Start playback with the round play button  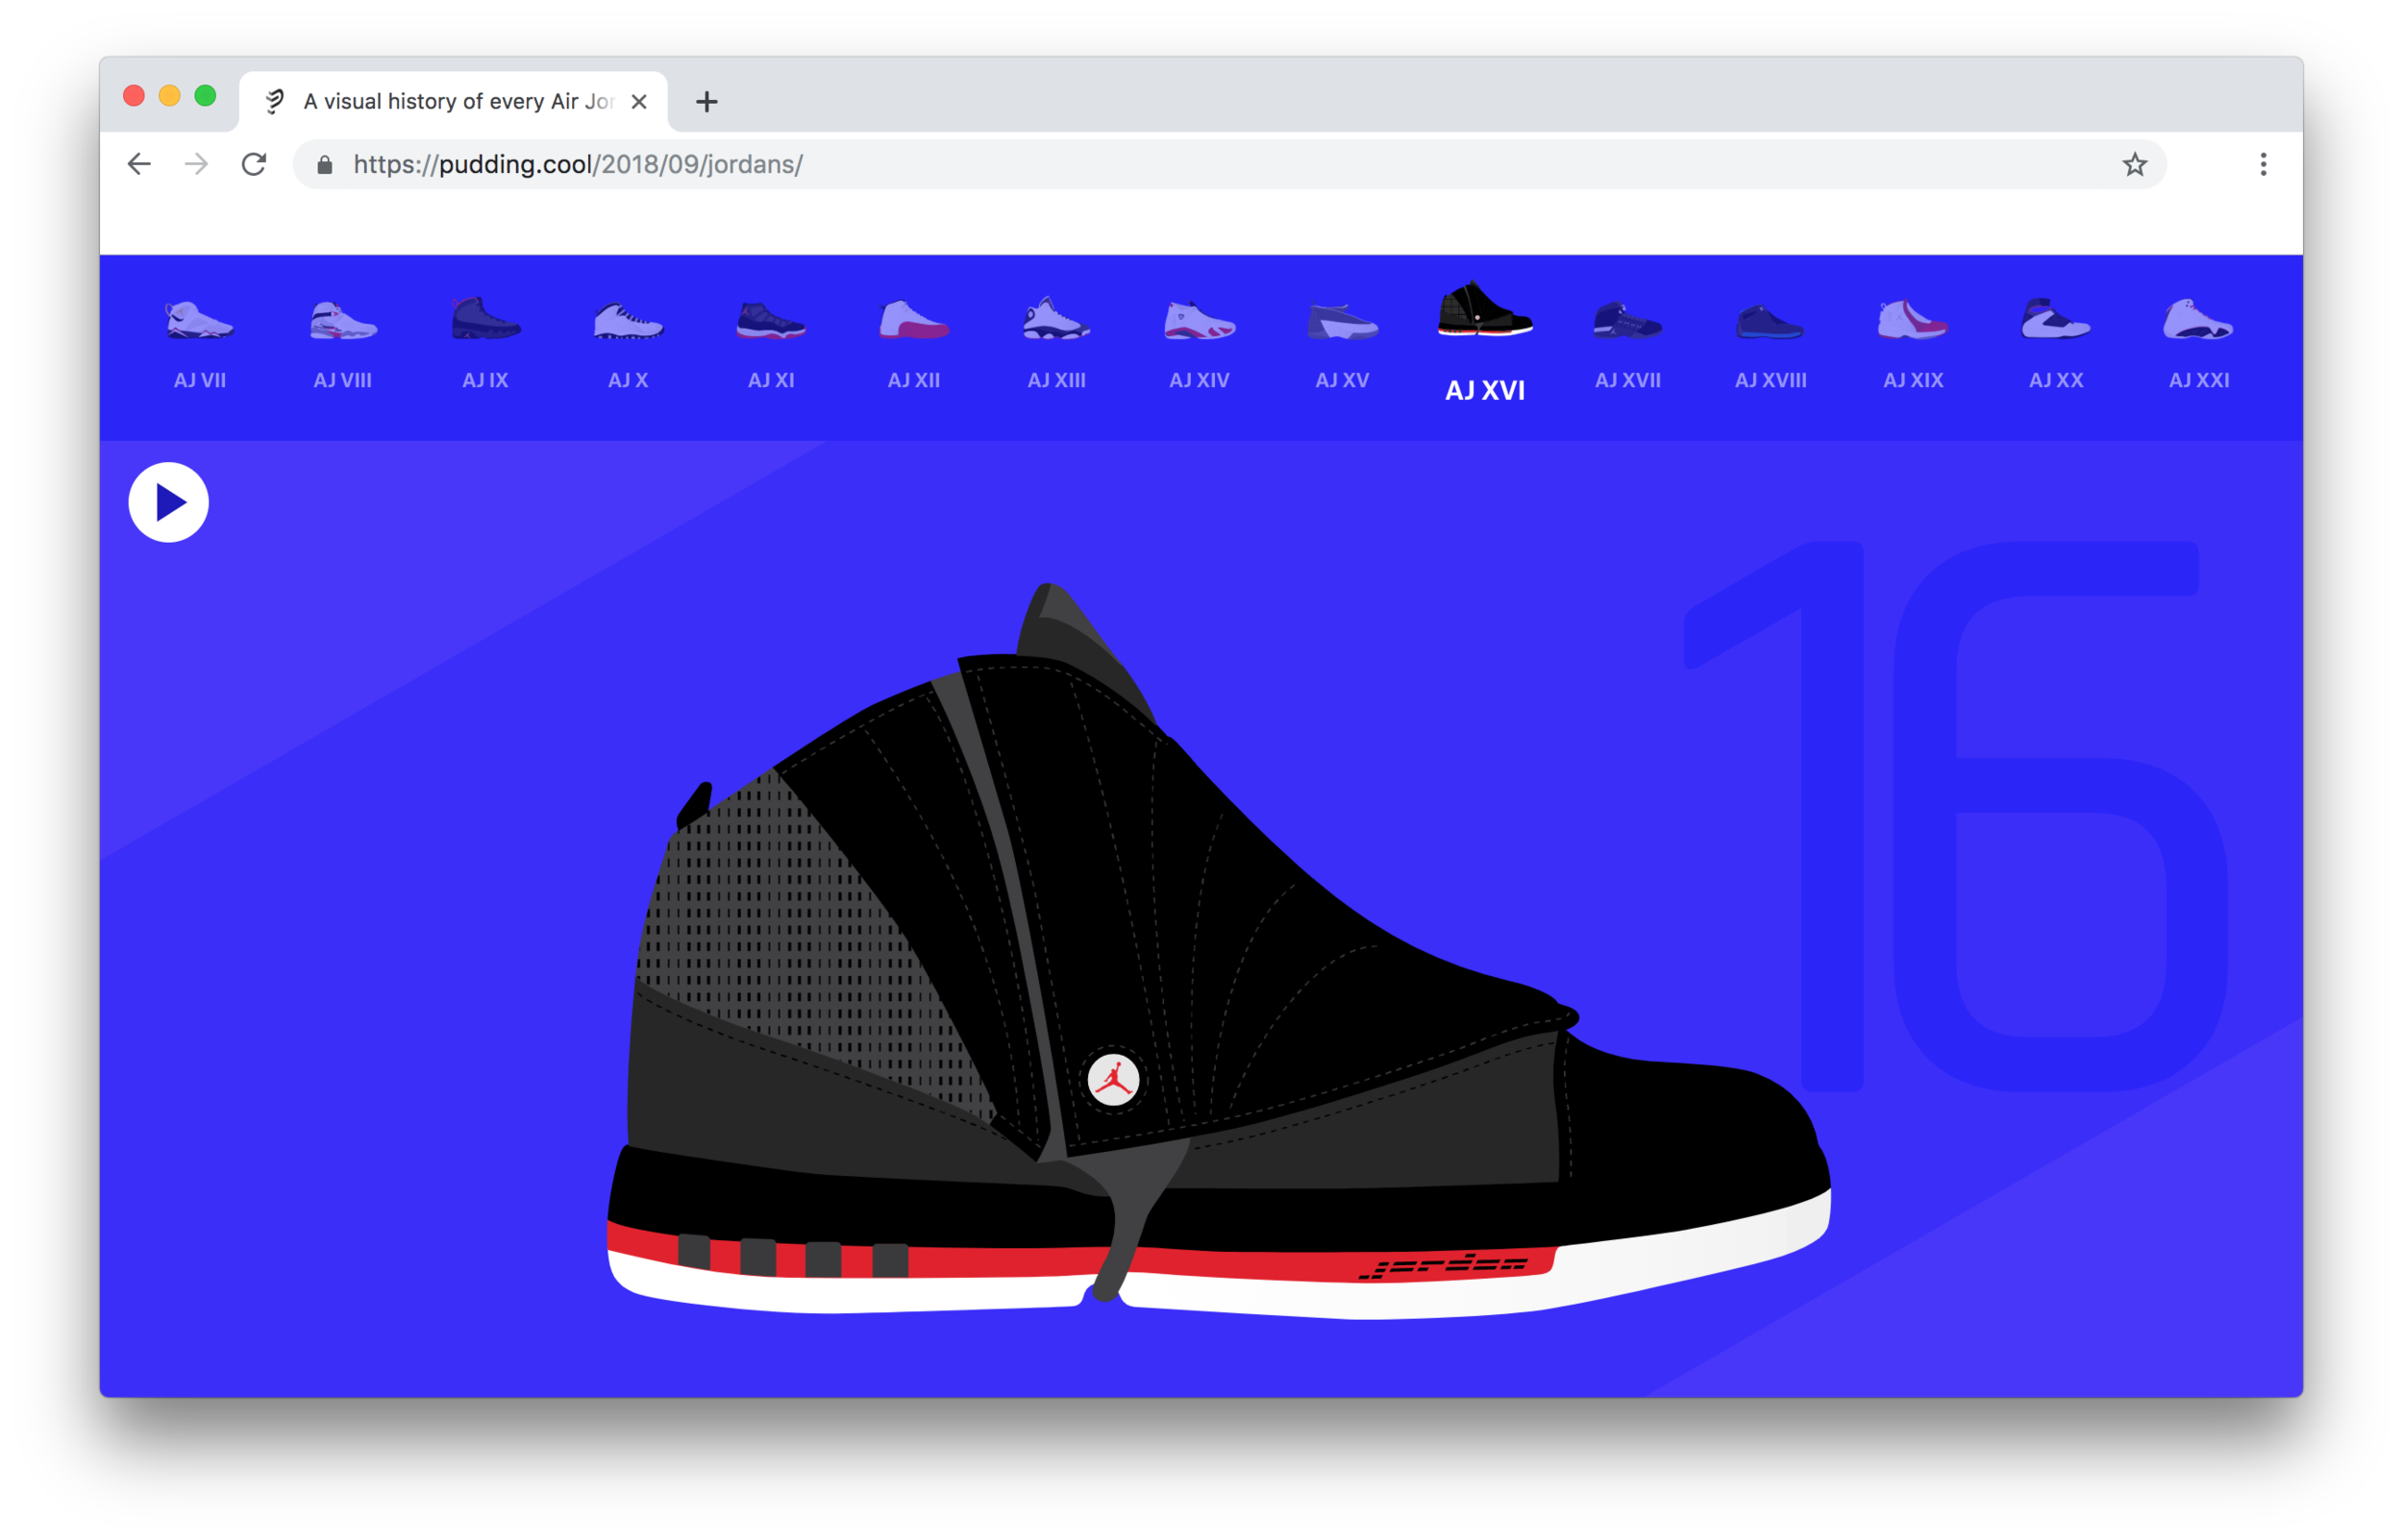coord(168,502)
